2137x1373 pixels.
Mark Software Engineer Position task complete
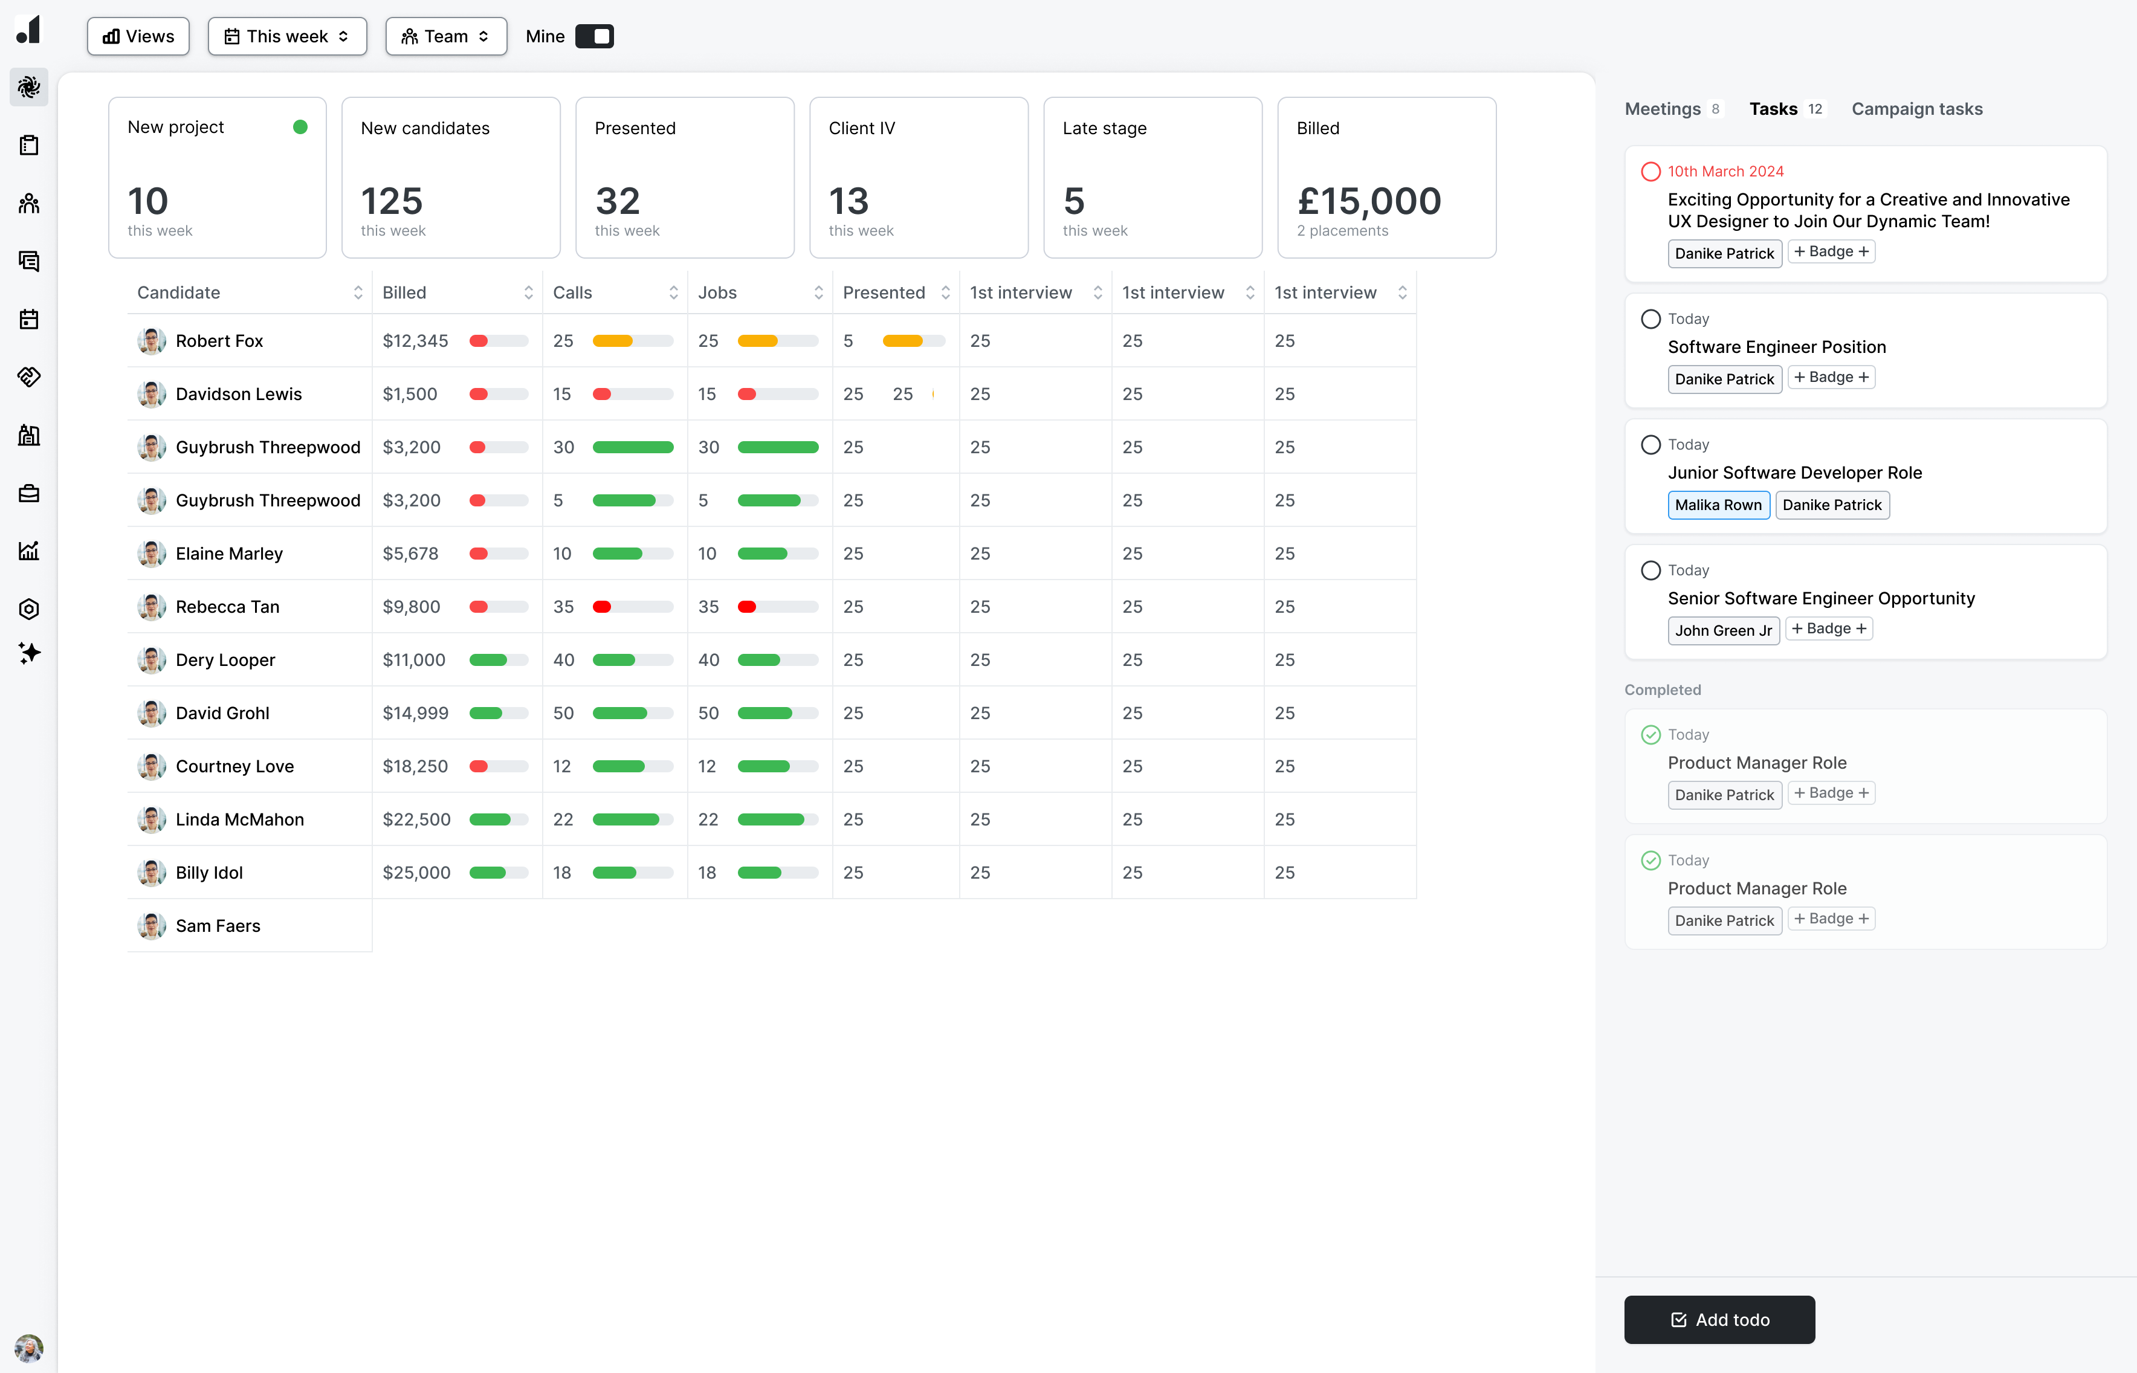tap(1650, 319)
